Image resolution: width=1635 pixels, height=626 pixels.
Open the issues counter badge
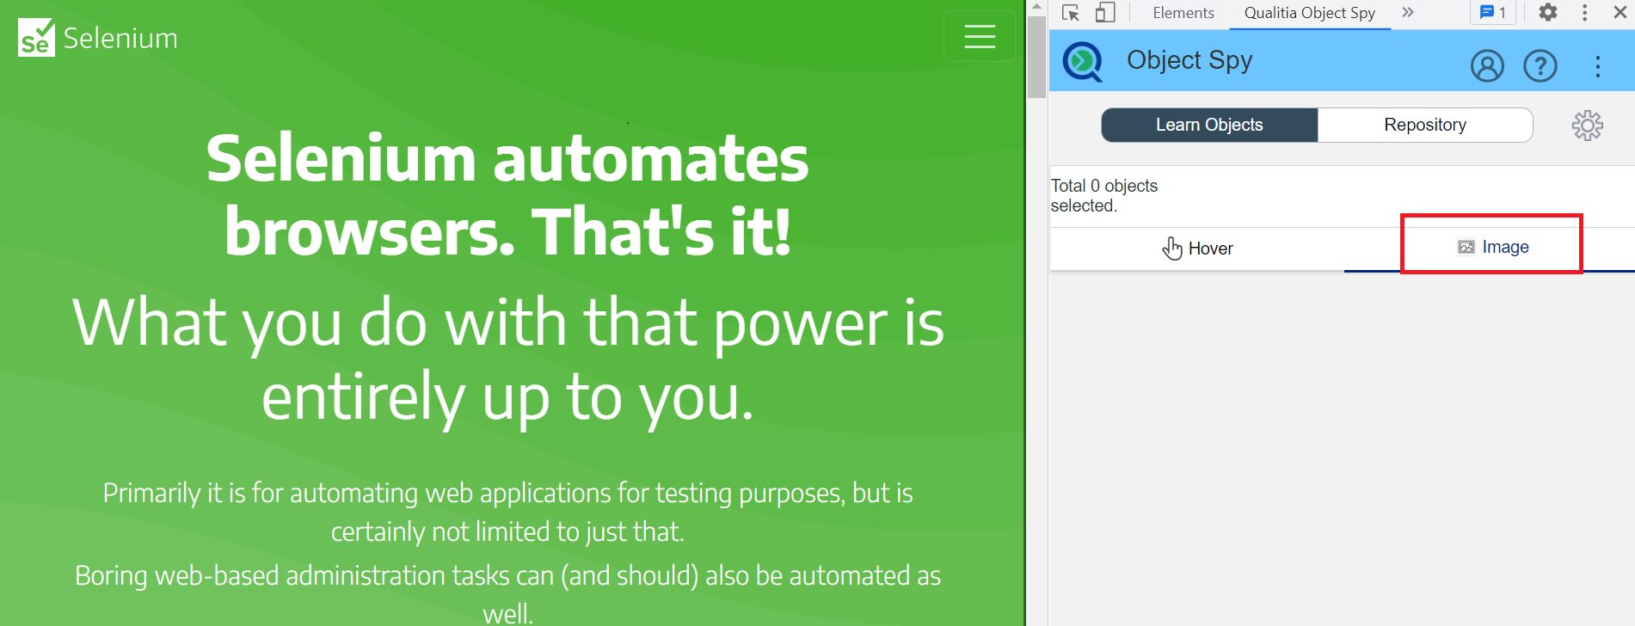[1492, 13]
